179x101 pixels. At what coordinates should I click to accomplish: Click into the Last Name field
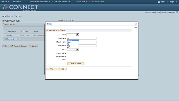point(88,46)
